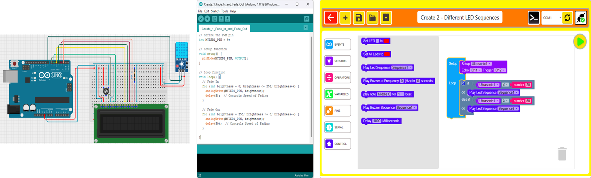Open Sequence1 dropdown in Play Buzzer Sequence block
591x178 pixels.
click(406, 108)
